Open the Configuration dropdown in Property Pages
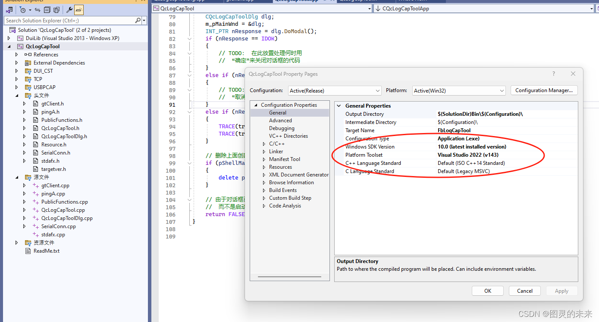This screenshot has height=322, width=599. (335, 91)
